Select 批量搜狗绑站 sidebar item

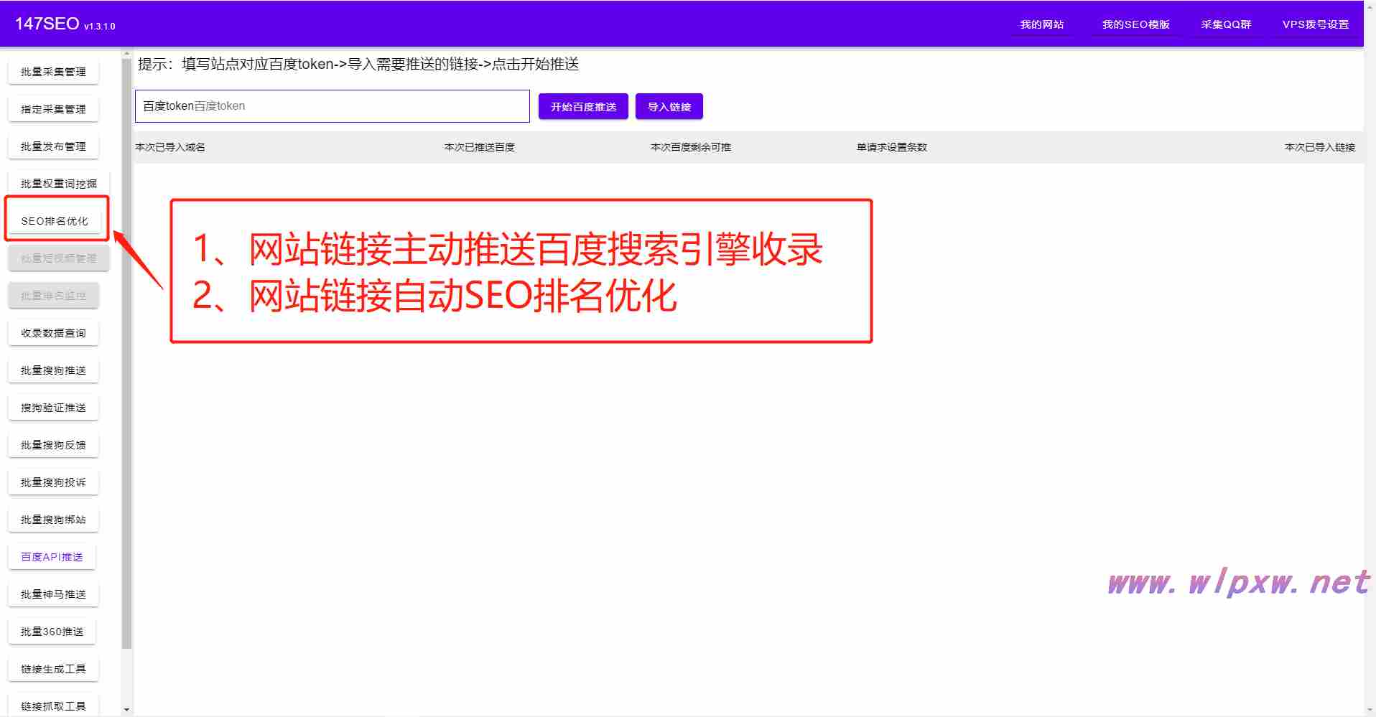pyautogui.click(x=53, y=520)
